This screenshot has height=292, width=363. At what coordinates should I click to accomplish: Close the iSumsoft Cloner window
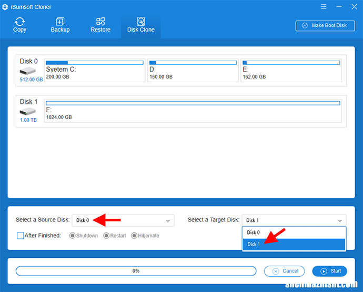click(x=354, y=7)
